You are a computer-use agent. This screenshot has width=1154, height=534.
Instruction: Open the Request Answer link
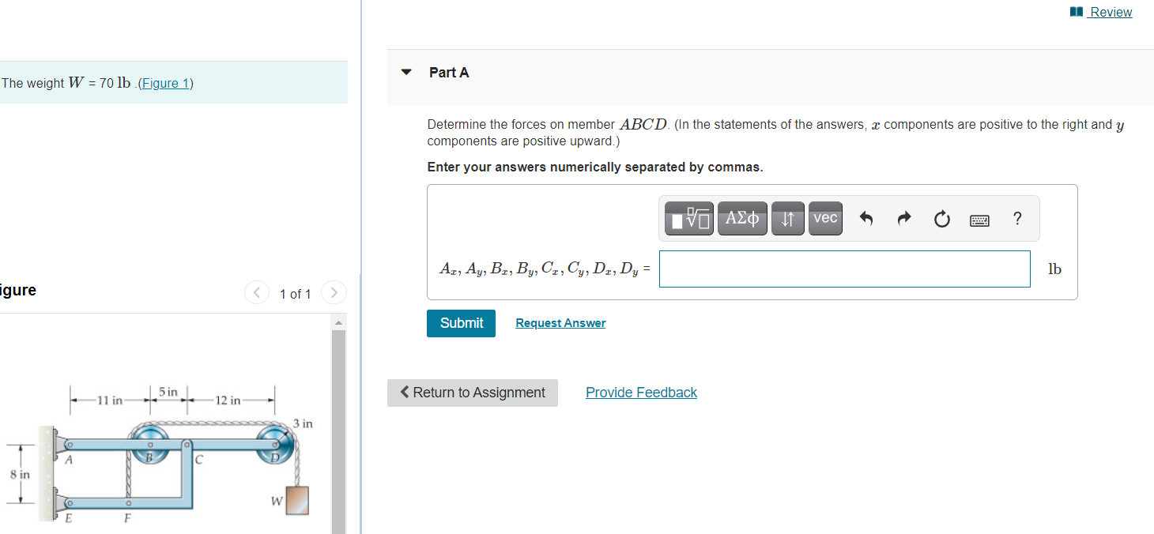[x=560, y=323]
